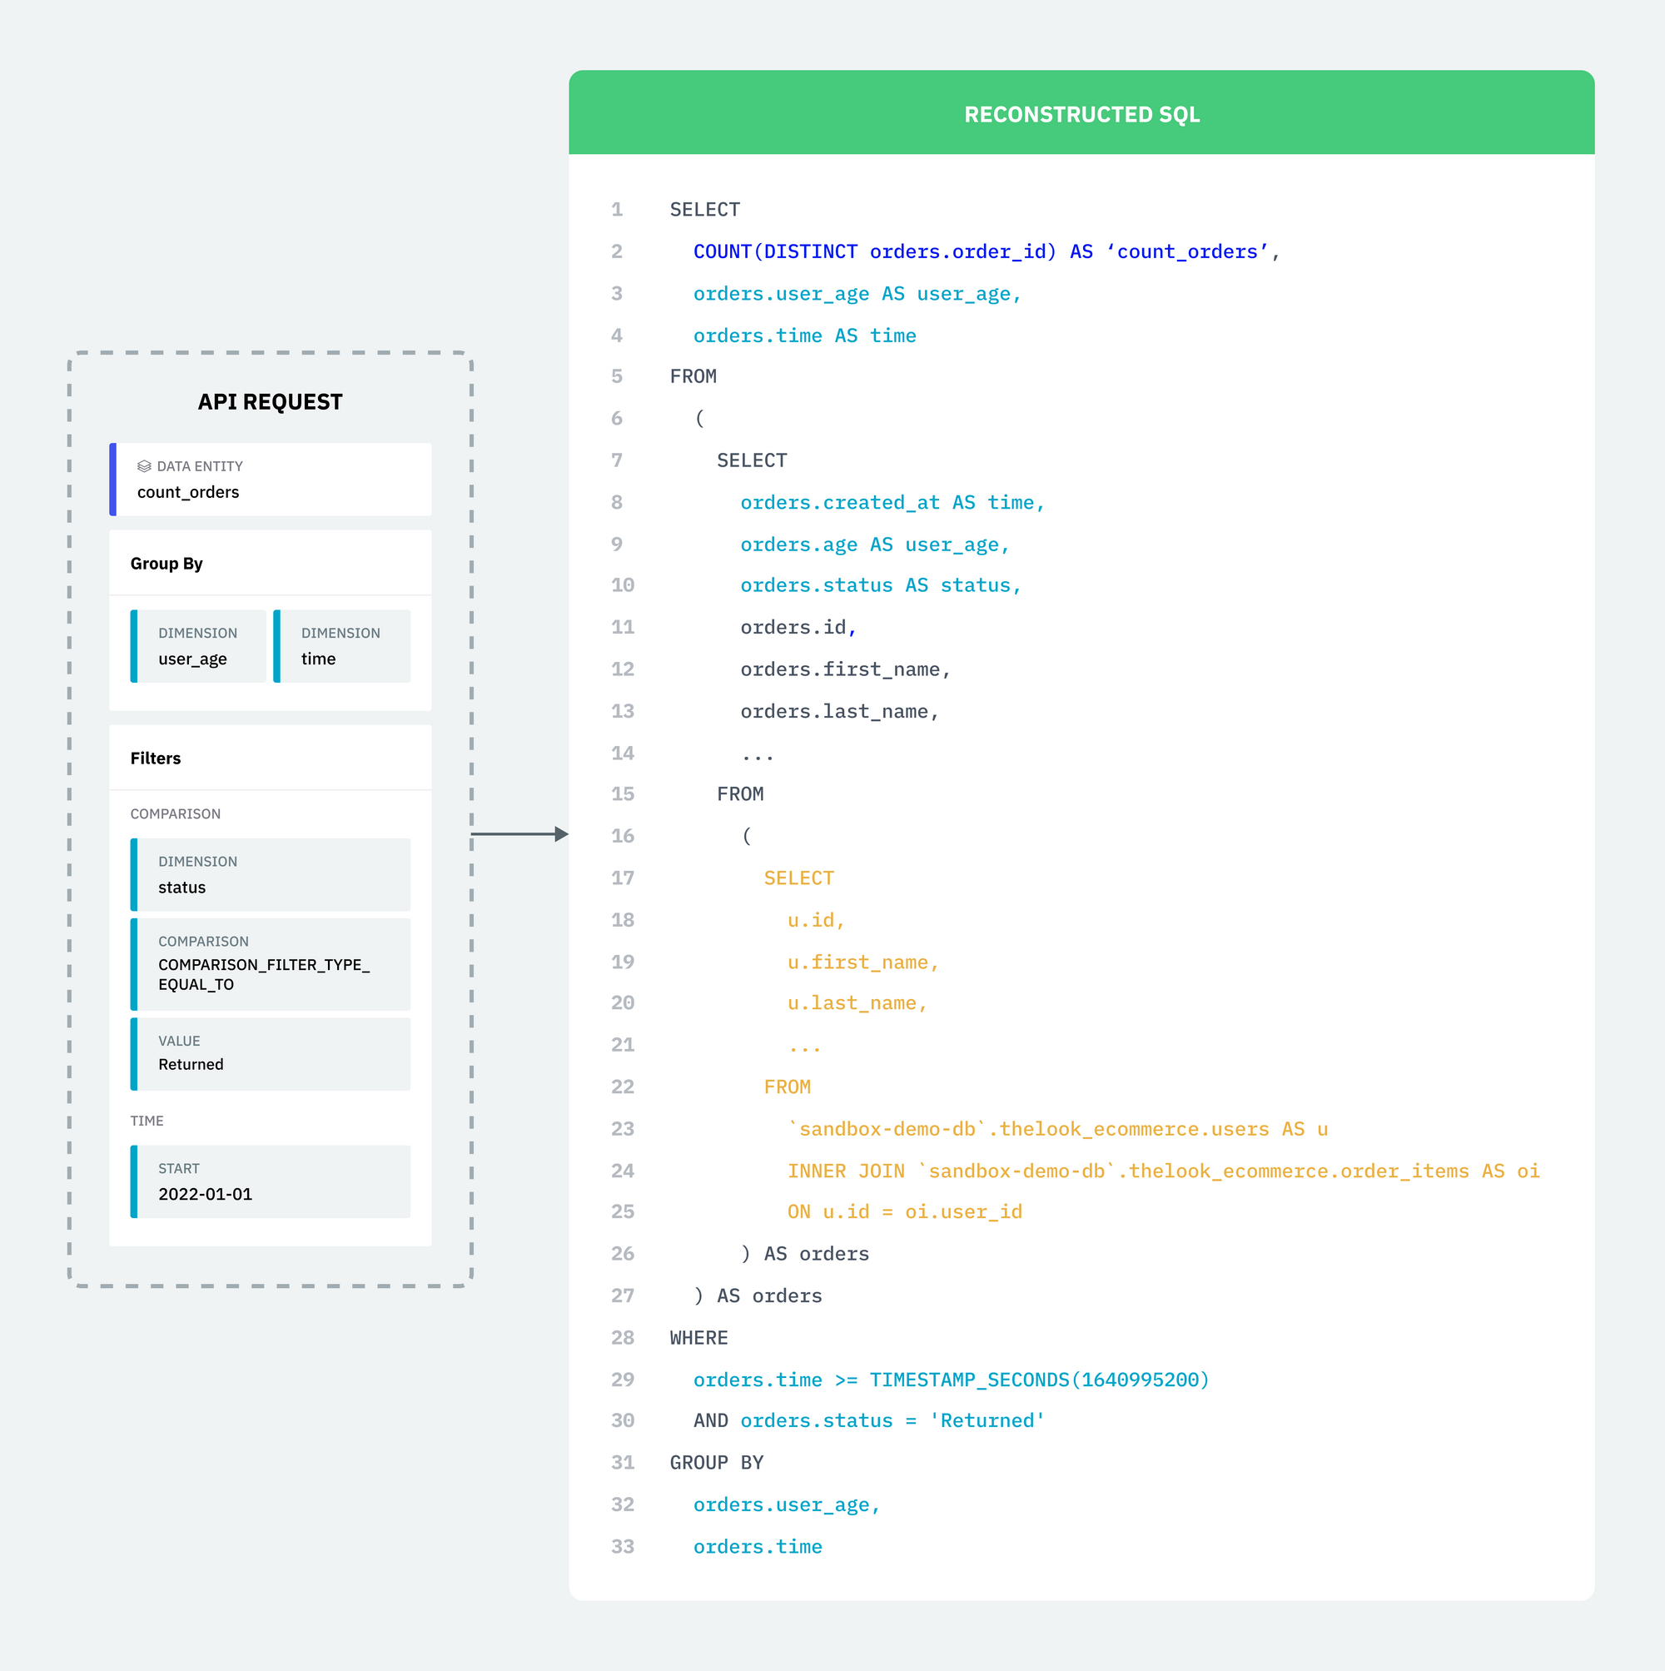This screenshot has height=1671, width=1665.
Task: Click the API REQUEST title
Action: (x=270, y=402)
